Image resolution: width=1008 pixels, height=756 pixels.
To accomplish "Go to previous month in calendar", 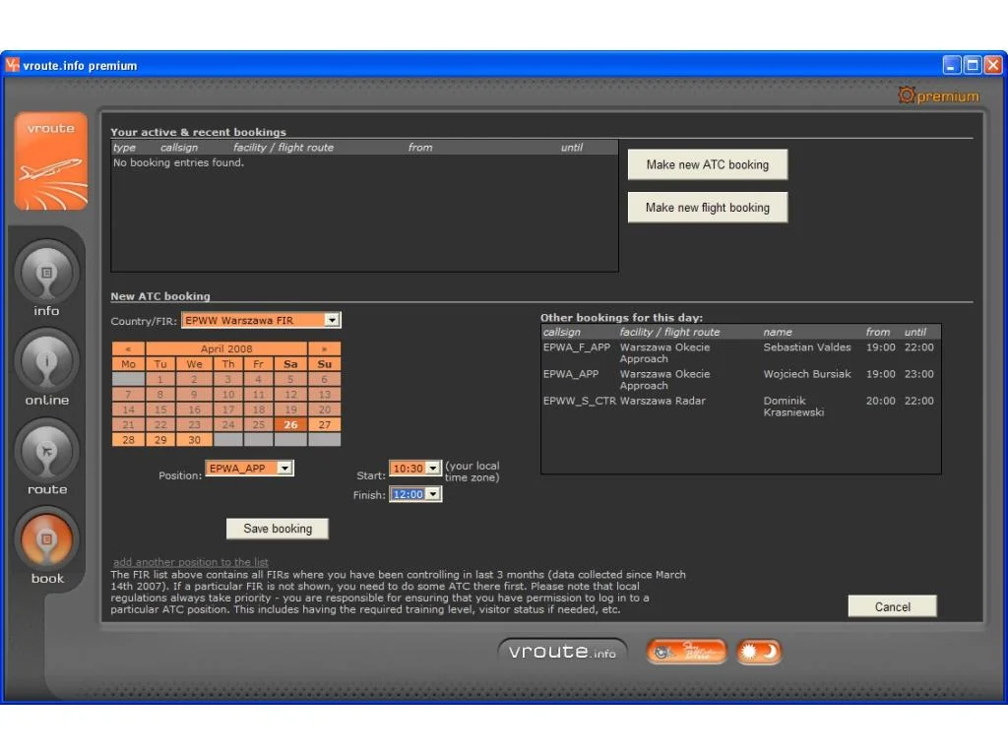I will pyautogui.click(x=128, y=348).
